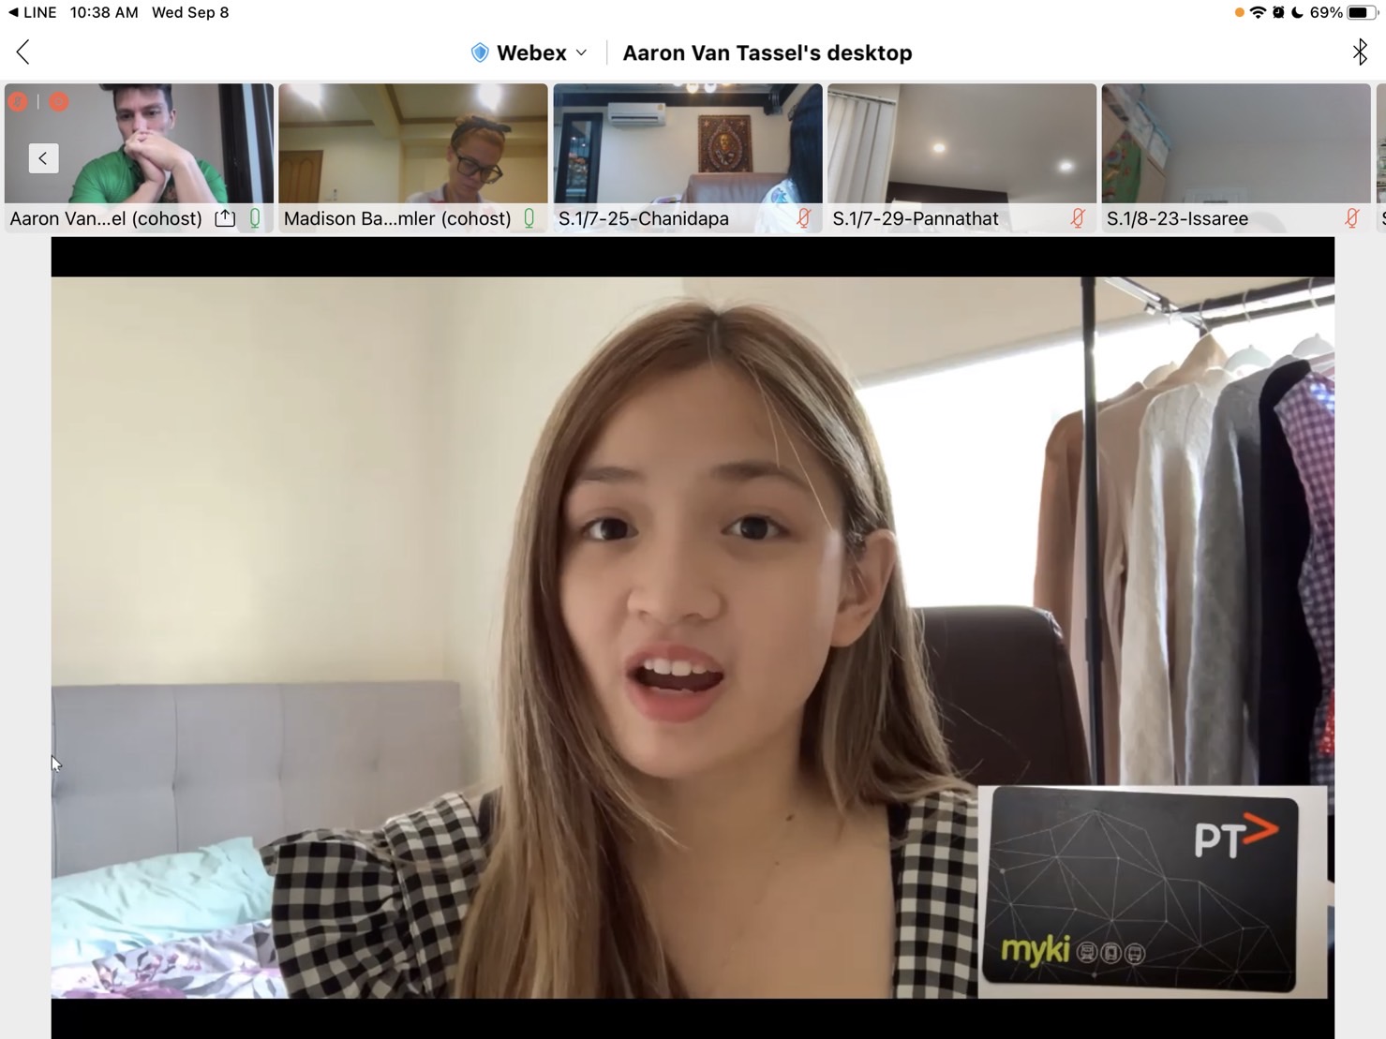Tap Issaree's muted red microphone icon
The image size is (1386, 1039).
pyautogui.click(x=1351, y=218)
